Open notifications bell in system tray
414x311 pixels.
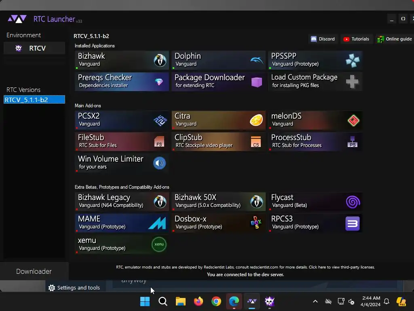coord(387,301)
